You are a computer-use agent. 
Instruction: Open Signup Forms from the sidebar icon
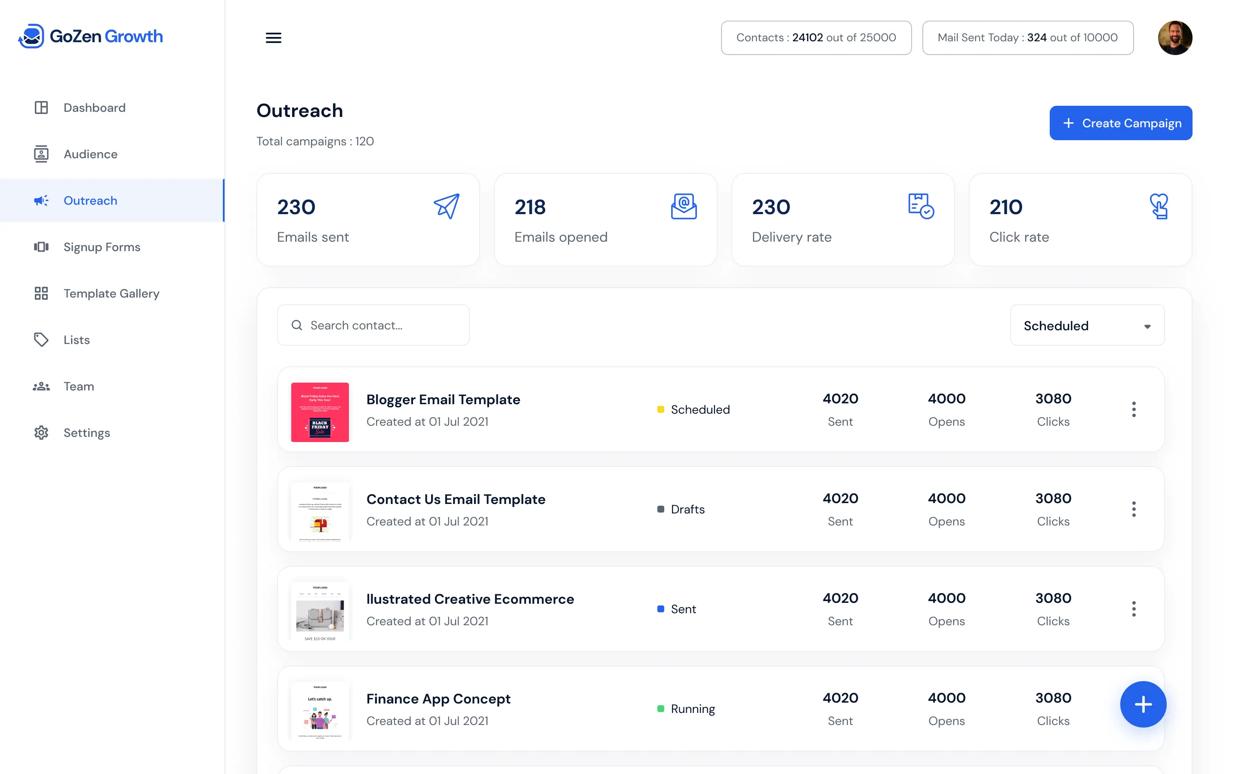[x=41, y=247]
